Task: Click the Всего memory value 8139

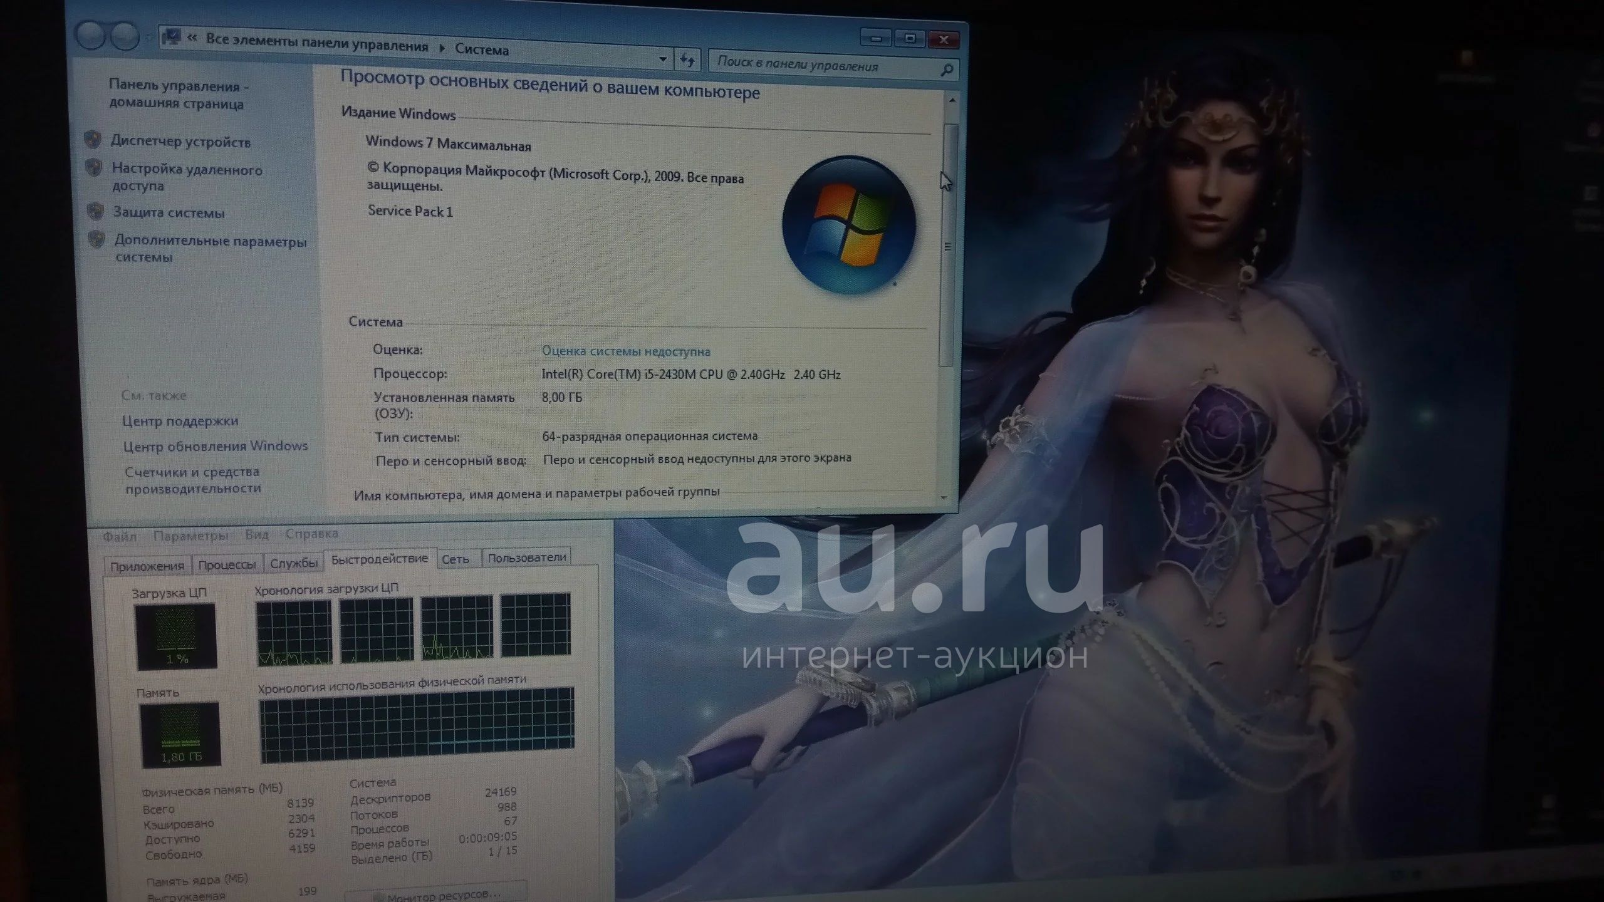Action: tap(300, 803)
